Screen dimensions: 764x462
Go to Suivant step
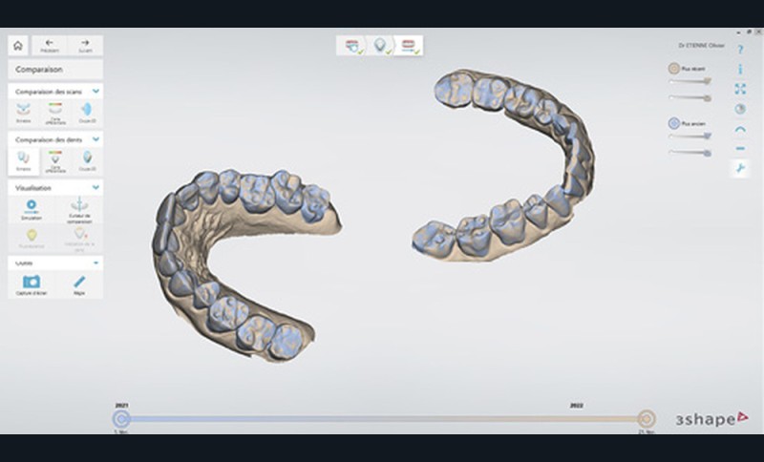(85, 45)
